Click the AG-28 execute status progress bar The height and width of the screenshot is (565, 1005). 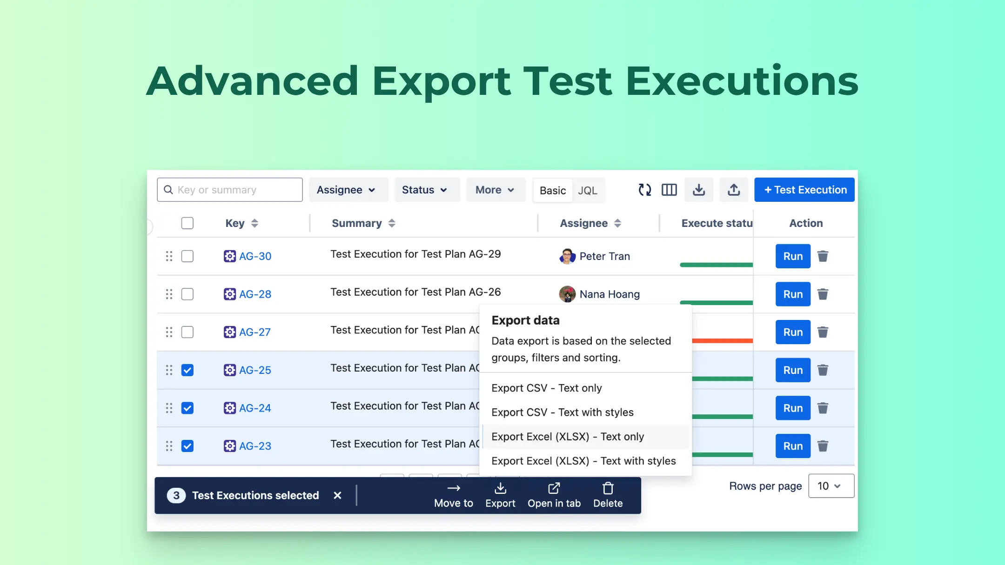pos(717,303)
